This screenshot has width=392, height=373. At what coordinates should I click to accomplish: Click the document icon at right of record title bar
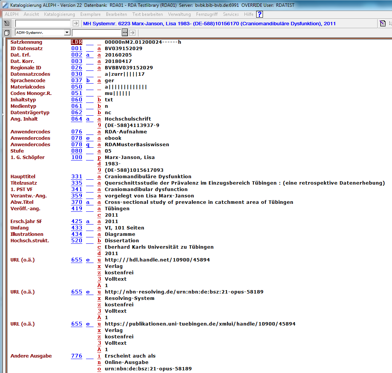point(383,23)
